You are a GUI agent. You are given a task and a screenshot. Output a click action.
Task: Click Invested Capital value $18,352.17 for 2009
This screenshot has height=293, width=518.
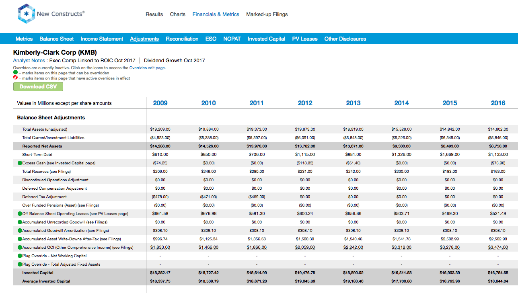coord(160,273)
